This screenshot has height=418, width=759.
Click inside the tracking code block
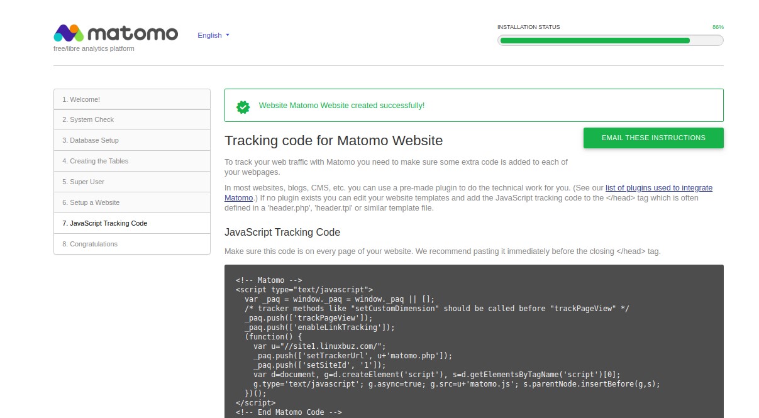[x=474, y=341]
